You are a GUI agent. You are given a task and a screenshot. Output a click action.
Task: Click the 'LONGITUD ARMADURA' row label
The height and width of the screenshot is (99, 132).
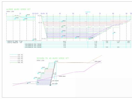coord(13,43)
